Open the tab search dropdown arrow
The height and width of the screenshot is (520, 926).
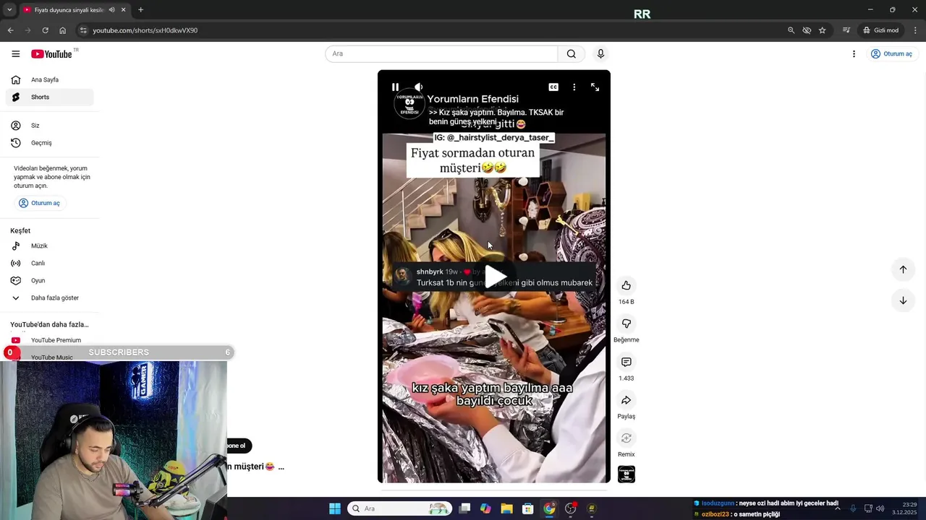[9, 10]
